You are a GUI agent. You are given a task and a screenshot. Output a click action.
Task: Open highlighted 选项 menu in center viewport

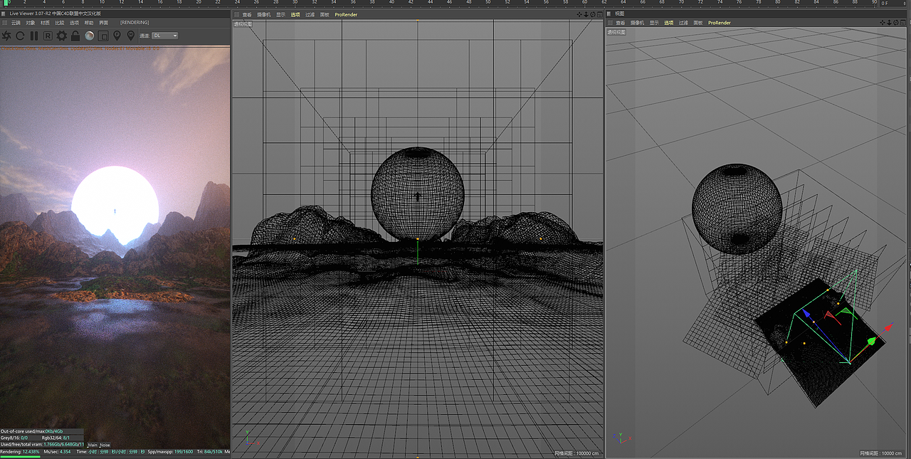[x=295, y=14]
